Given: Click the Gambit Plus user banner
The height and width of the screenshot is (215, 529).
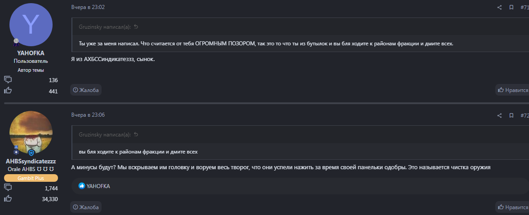Looking at the screenshot, I should coord(31,178).
